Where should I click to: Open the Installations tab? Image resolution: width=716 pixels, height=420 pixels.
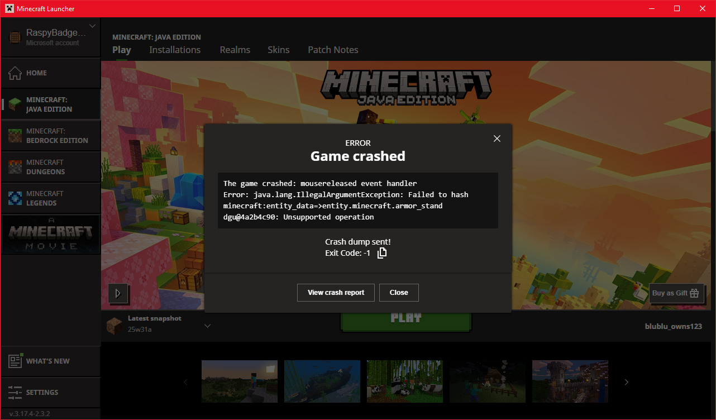(x=175, y=50)
